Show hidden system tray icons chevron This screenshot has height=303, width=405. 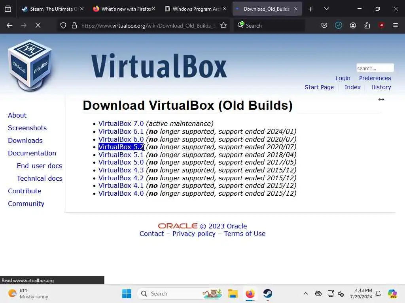[x=306, y=294]
